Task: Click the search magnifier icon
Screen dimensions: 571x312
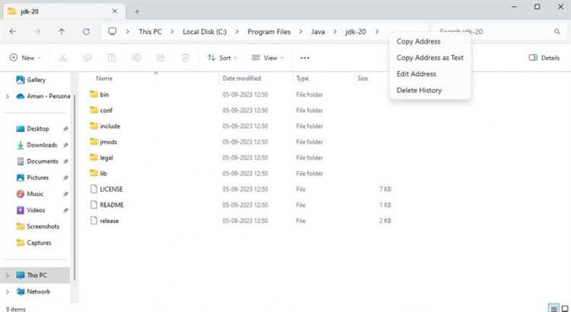Action: [557, 32]
